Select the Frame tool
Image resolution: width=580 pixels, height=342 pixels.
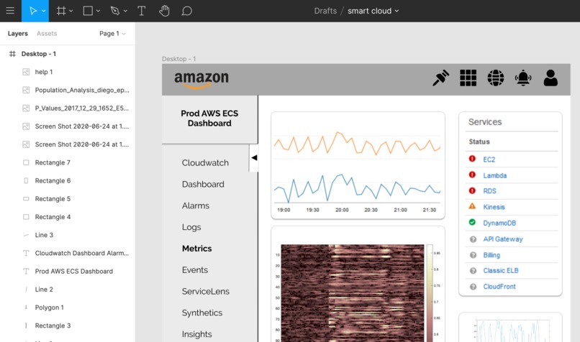(61, 11)
